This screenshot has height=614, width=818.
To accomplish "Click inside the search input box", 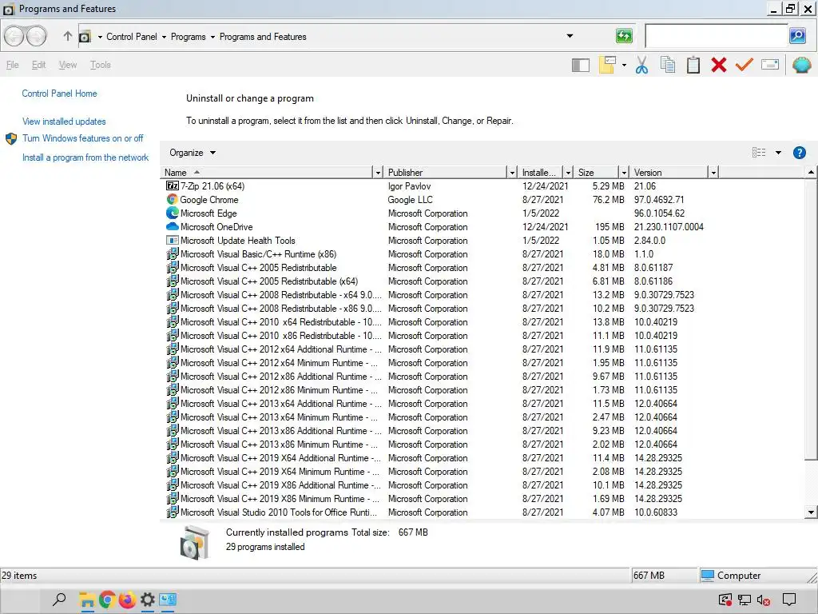I will point(717,36).
